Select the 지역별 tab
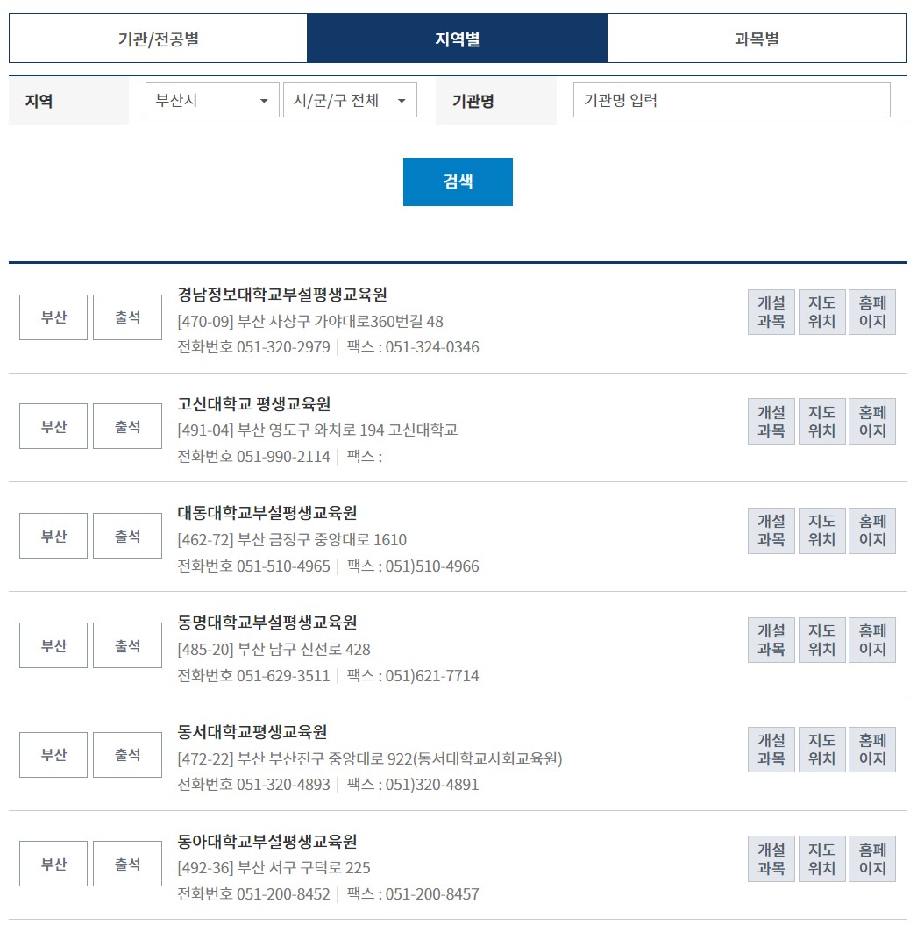 pyautogui.click(x=456, y=38)
